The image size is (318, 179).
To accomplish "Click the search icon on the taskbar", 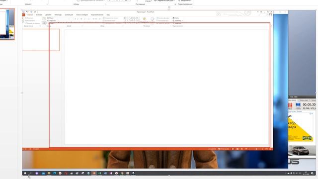I will coord(31,174).
